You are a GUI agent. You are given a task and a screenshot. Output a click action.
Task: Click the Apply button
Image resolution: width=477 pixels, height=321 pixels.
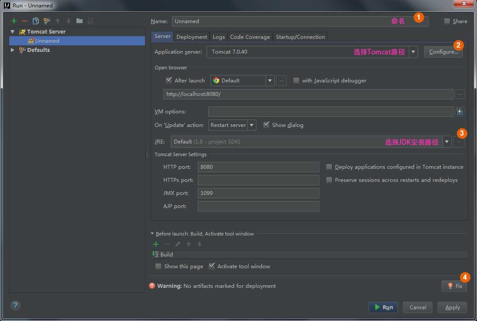[453, 307]
